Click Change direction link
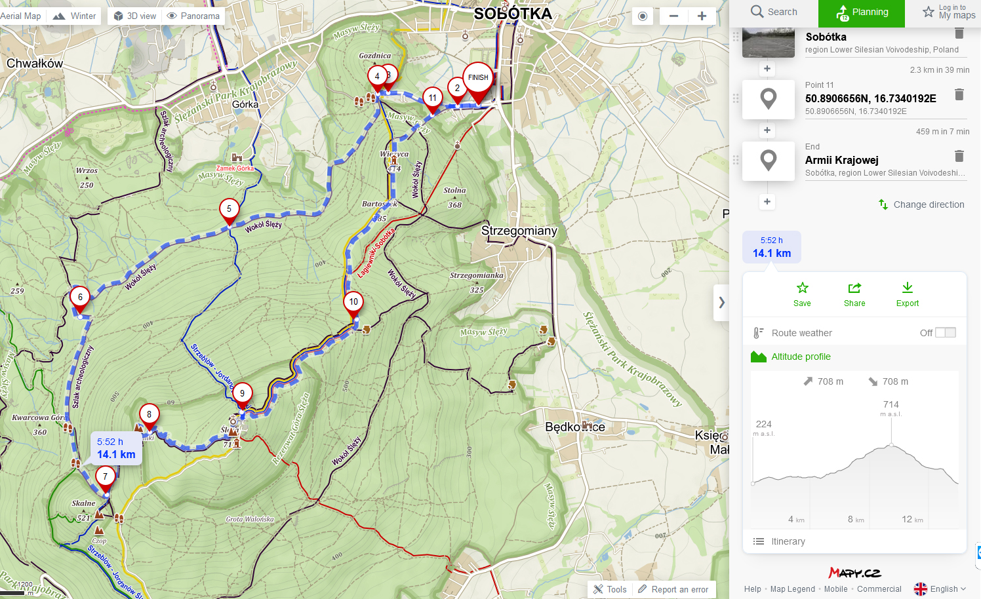The image size is (981, 599). (921, 204)
